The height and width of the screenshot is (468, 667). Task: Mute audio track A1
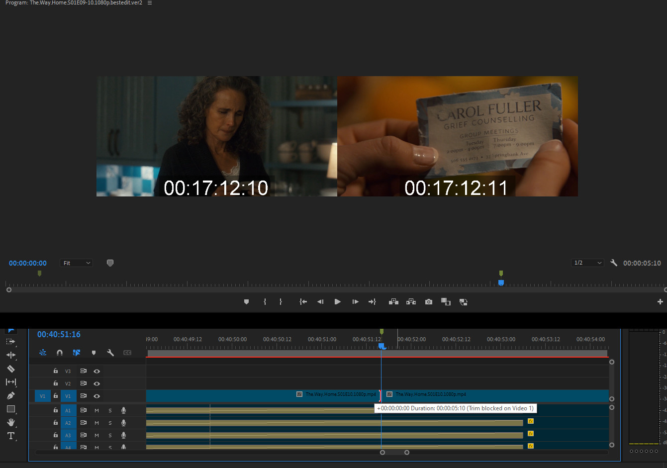pyautogui.click(x=96, y=410)
